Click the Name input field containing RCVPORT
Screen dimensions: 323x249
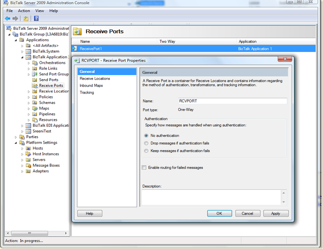[232, 101]
